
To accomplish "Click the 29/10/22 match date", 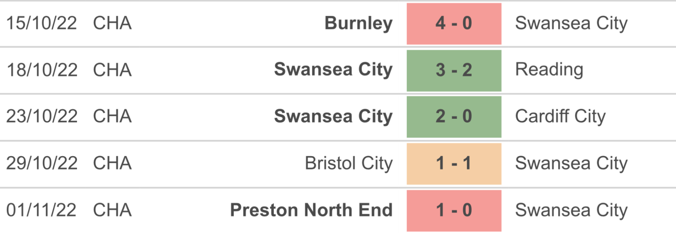I will pos(42,163).
